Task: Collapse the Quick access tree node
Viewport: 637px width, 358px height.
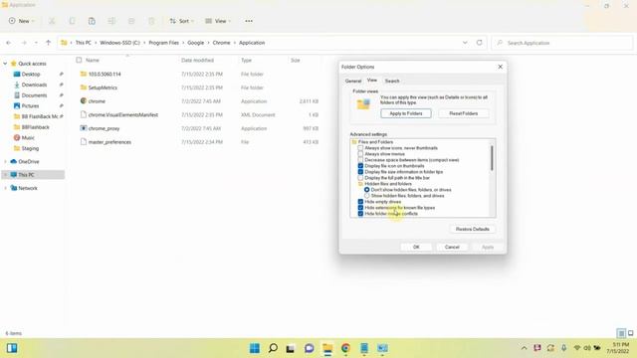Action: 5,64
